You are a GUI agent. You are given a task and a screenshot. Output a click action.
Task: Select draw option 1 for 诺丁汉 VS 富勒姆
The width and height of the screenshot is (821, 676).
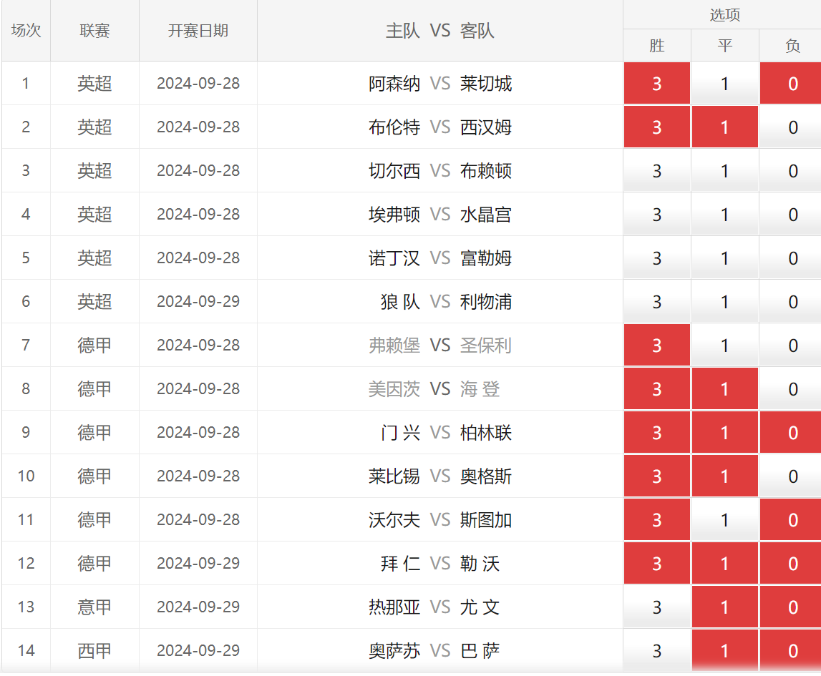(x=724, y=258)
